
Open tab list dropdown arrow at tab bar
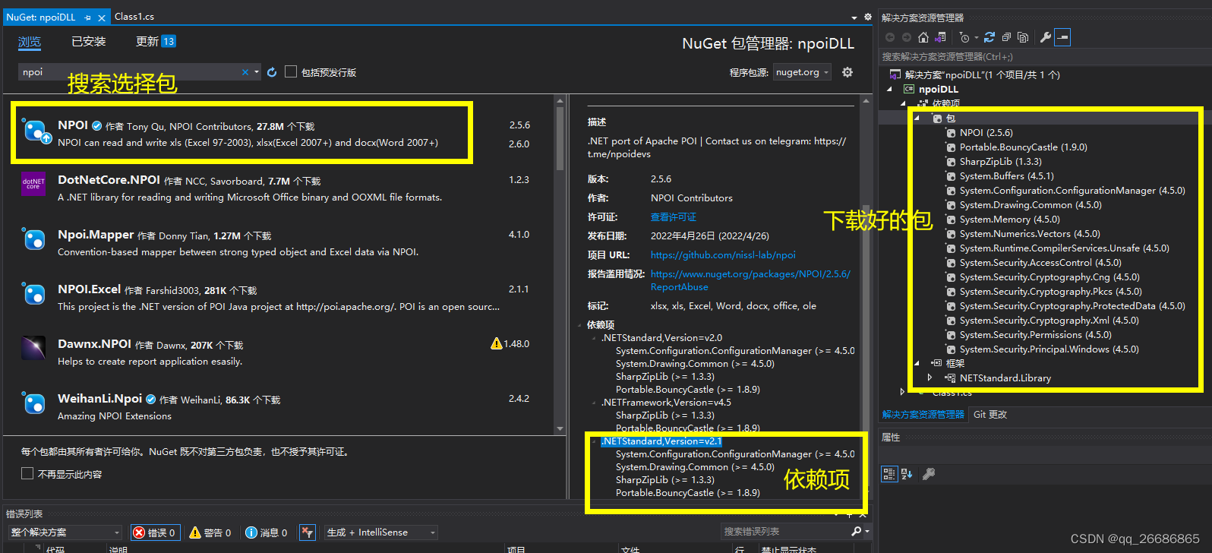coord(854,17)
